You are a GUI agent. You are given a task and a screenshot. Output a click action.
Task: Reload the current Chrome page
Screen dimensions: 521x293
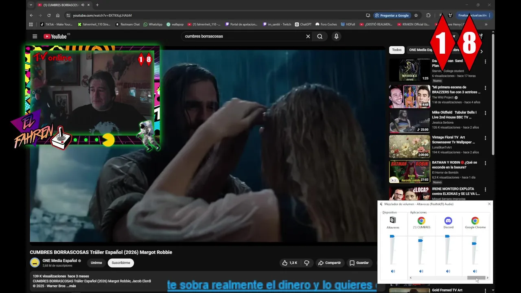(49, 15)
